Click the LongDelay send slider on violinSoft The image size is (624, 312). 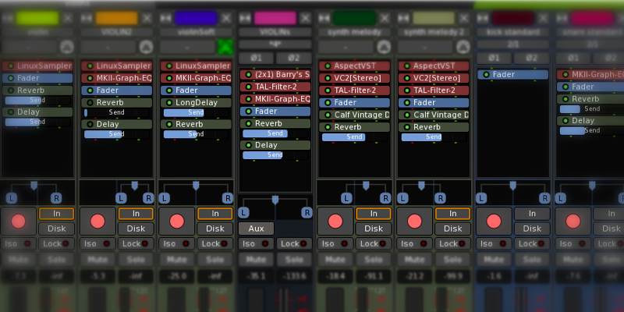196,113
